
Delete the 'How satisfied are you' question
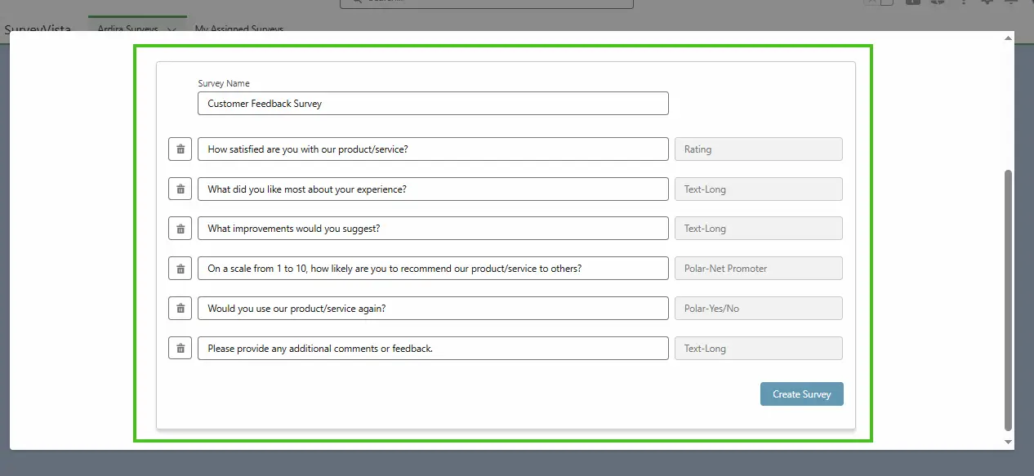pos(180,149)
